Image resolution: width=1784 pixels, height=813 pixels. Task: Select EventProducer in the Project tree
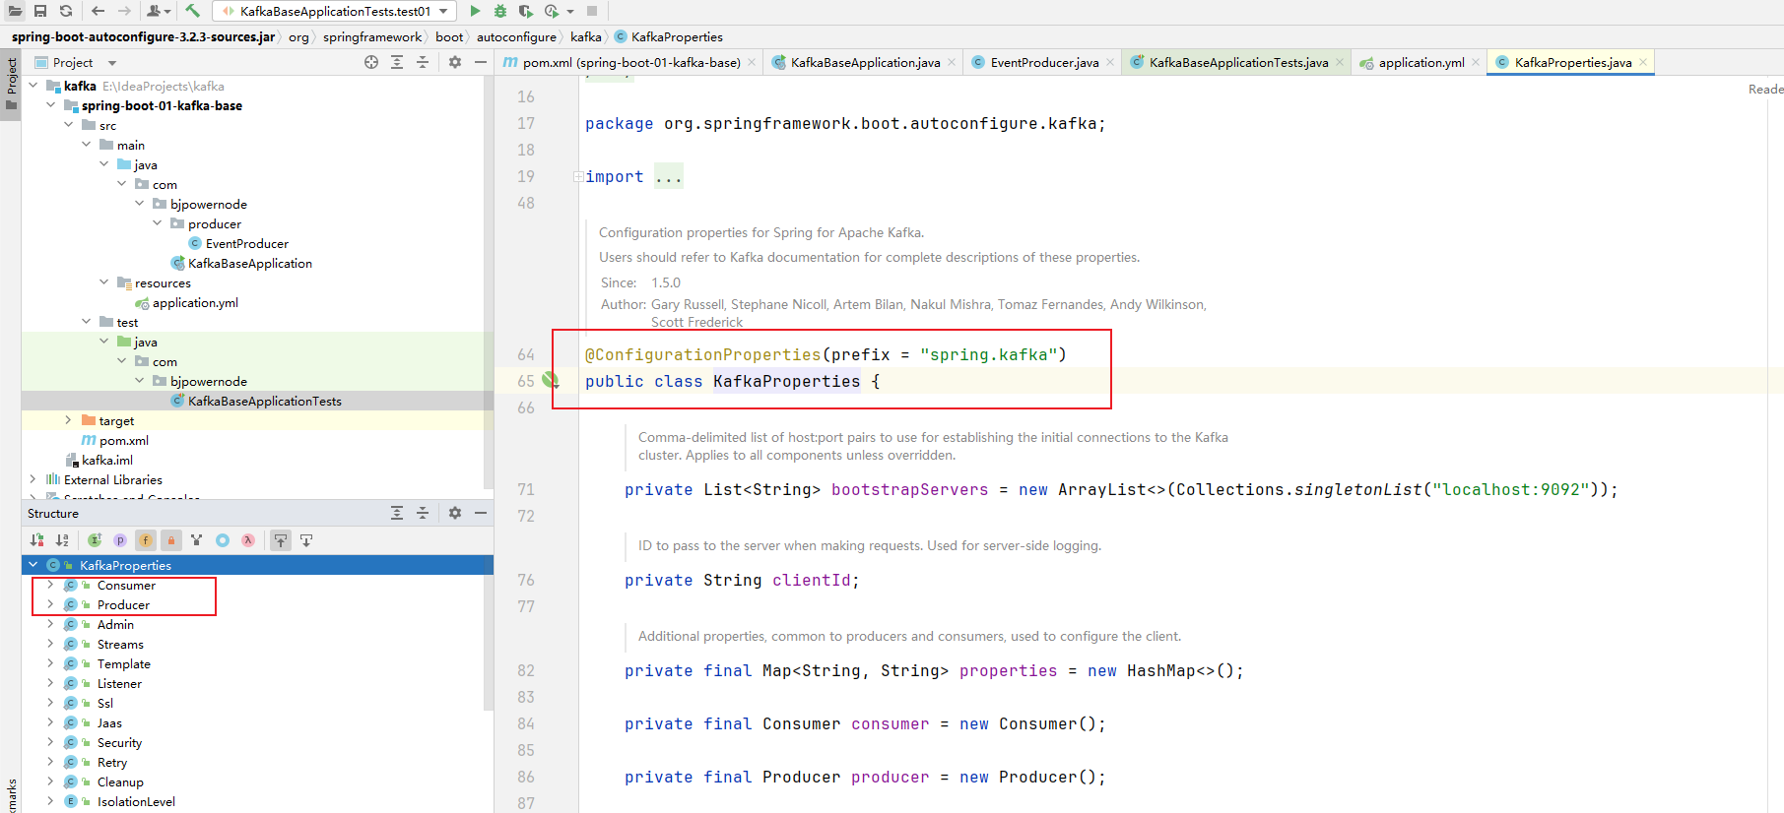(247, 243)
